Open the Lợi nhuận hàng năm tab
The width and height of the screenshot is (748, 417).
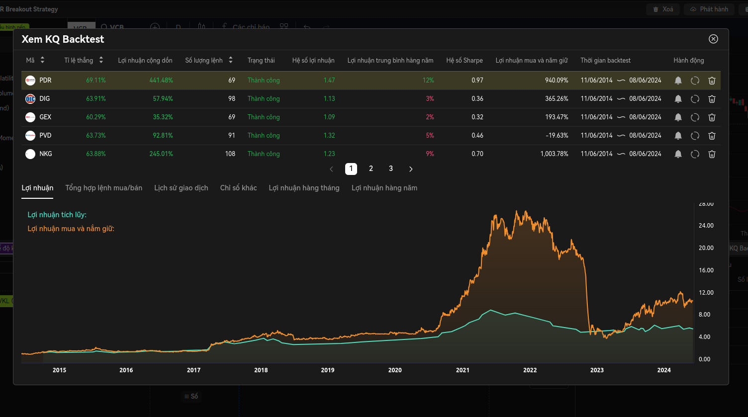coord(384,188)
